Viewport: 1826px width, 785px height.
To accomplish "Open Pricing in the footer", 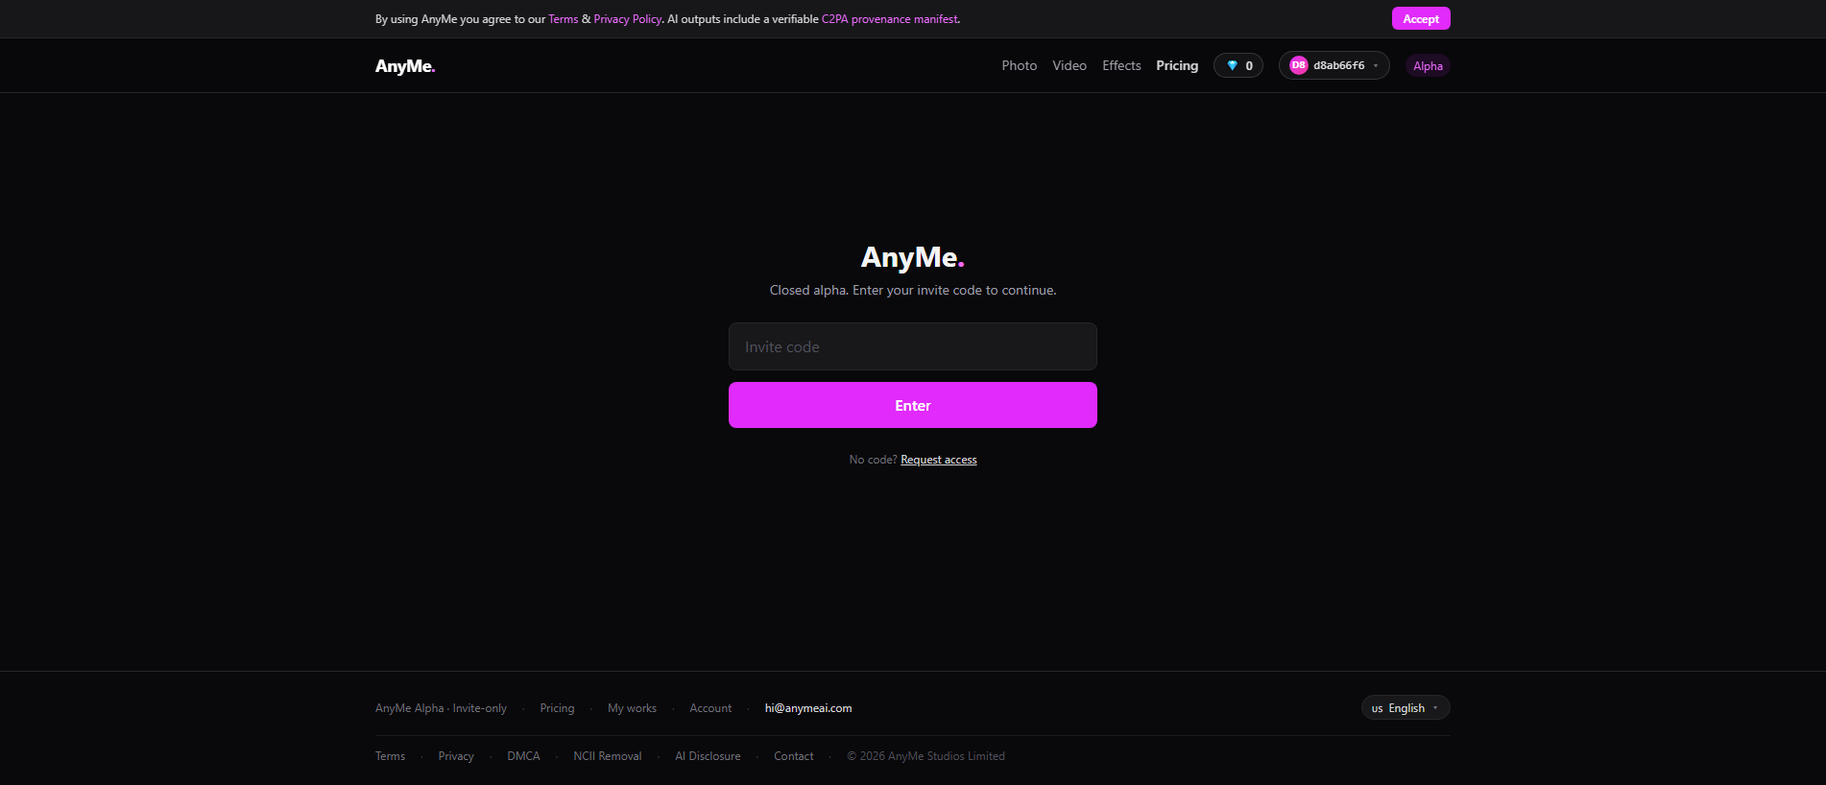I will [x=557, y=708].
